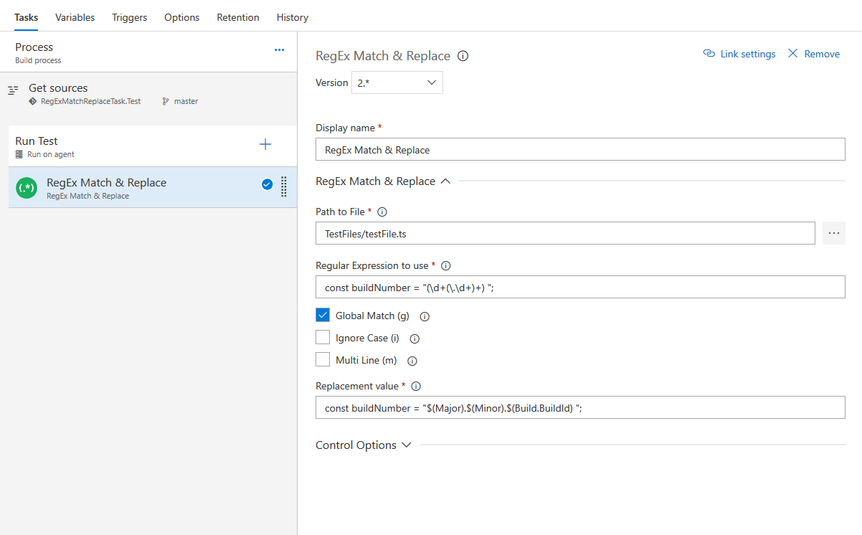Open the Retention tab
The height and width of the screenshot is (535, 862).
(238, 17)
